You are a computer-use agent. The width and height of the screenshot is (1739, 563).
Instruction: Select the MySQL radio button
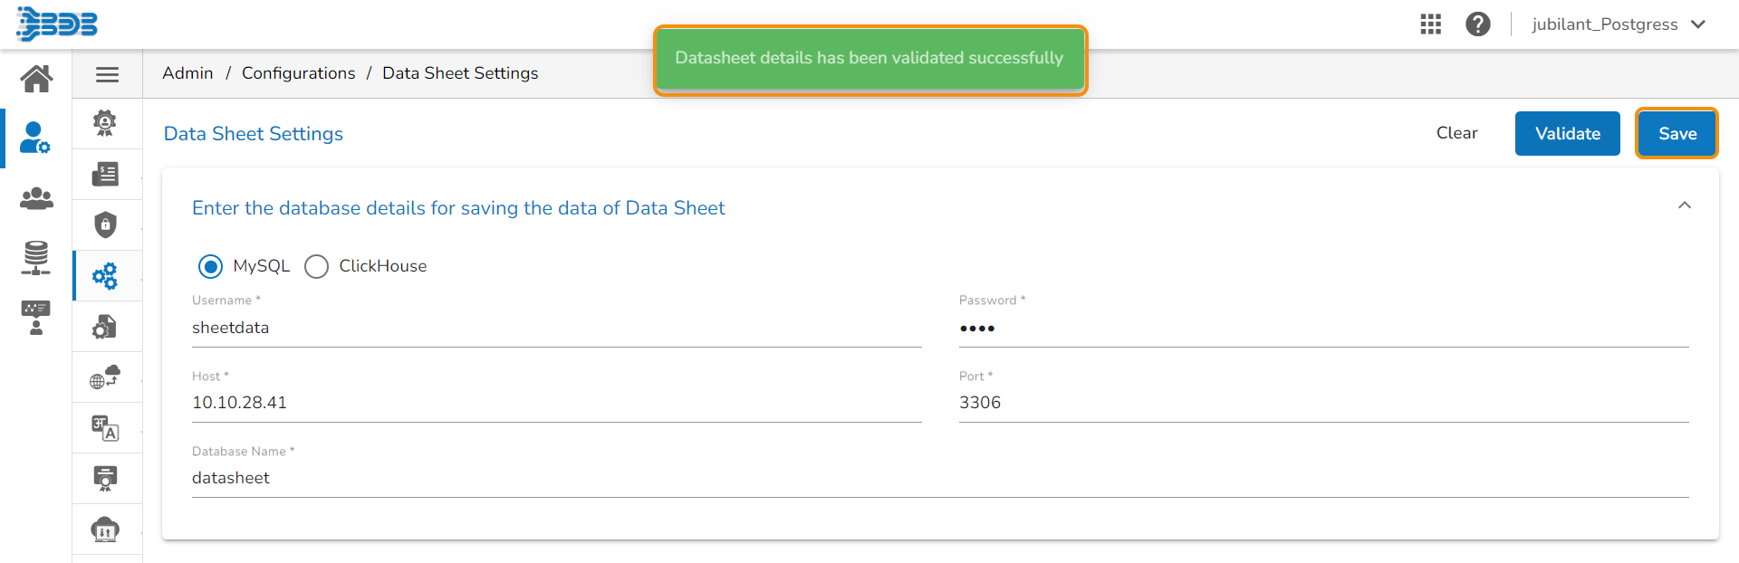210,266
